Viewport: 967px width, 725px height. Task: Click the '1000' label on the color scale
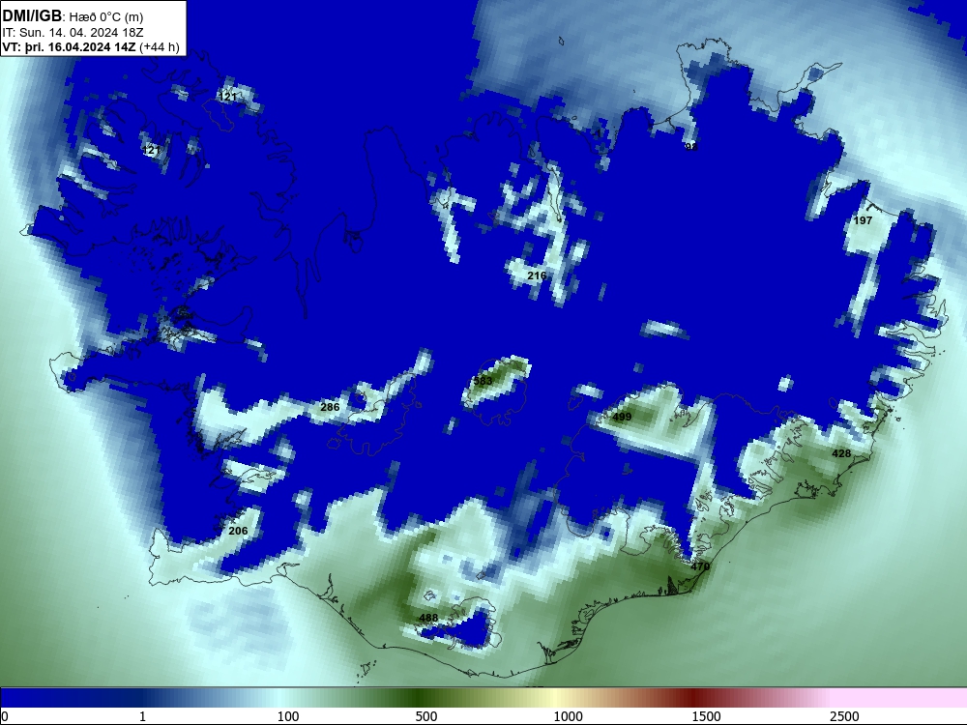coord(568,716)
